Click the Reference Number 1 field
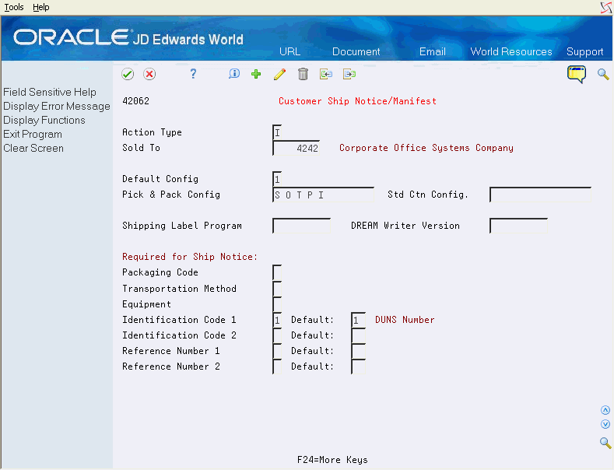Viewport: 614px width, 470px height. tap(277, 351)
